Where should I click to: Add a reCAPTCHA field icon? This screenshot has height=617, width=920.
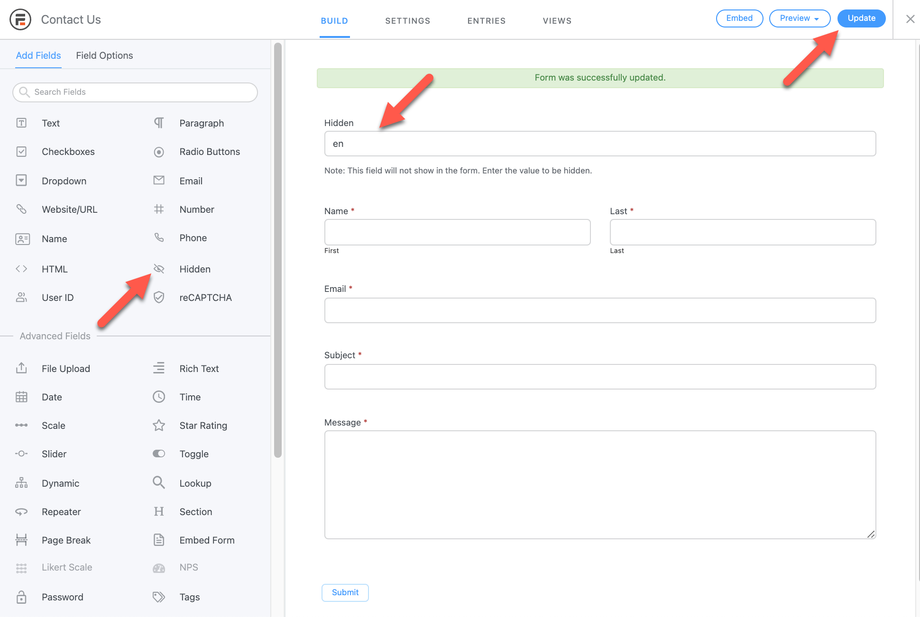[x=159, y=297]
